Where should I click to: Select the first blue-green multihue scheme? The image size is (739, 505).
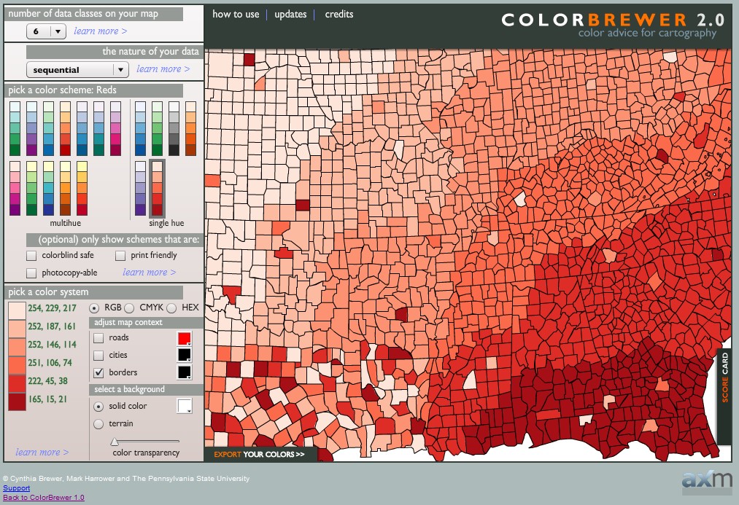coord(15,128)
